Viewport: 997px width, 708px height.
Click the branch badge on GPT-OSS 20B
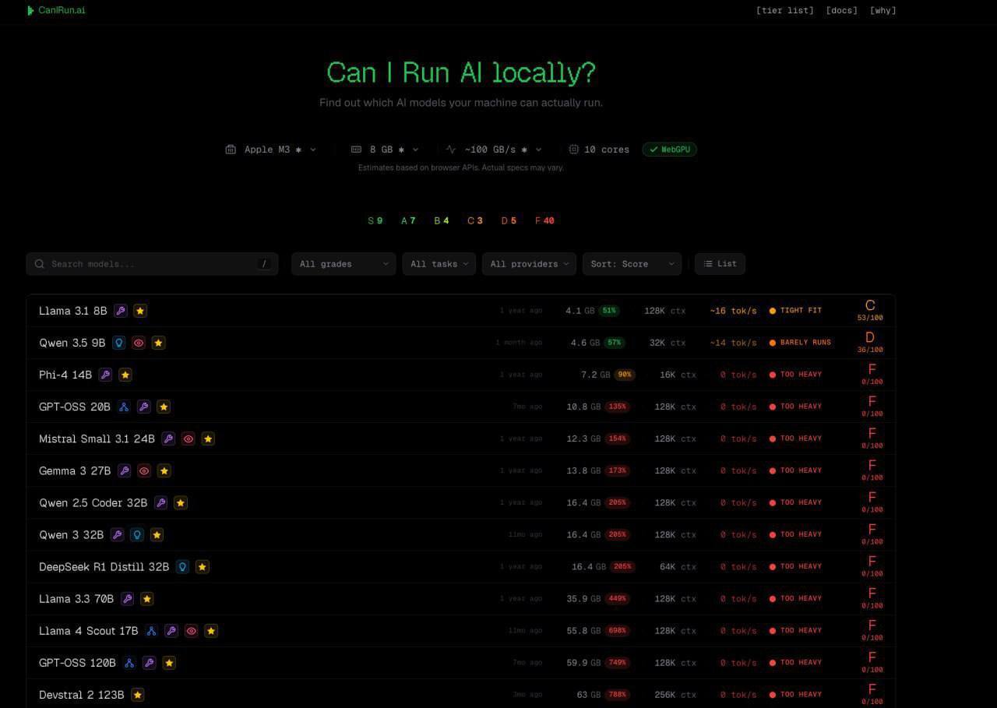click(x=124, y=407)
